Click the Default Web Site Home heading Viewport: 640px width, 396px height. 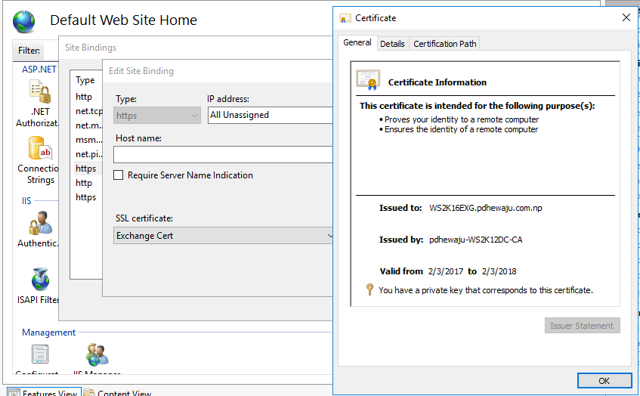coord(124,20)
